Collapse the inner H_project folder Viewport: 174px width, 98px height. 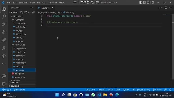(13, 20)
